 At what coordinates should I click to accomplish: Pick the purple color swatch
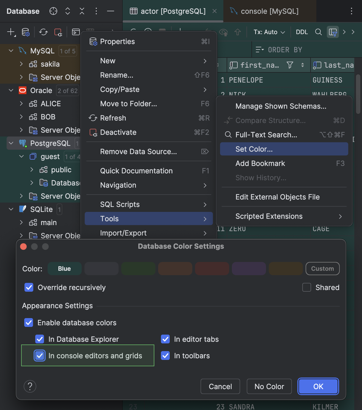(x=249, y=269)
